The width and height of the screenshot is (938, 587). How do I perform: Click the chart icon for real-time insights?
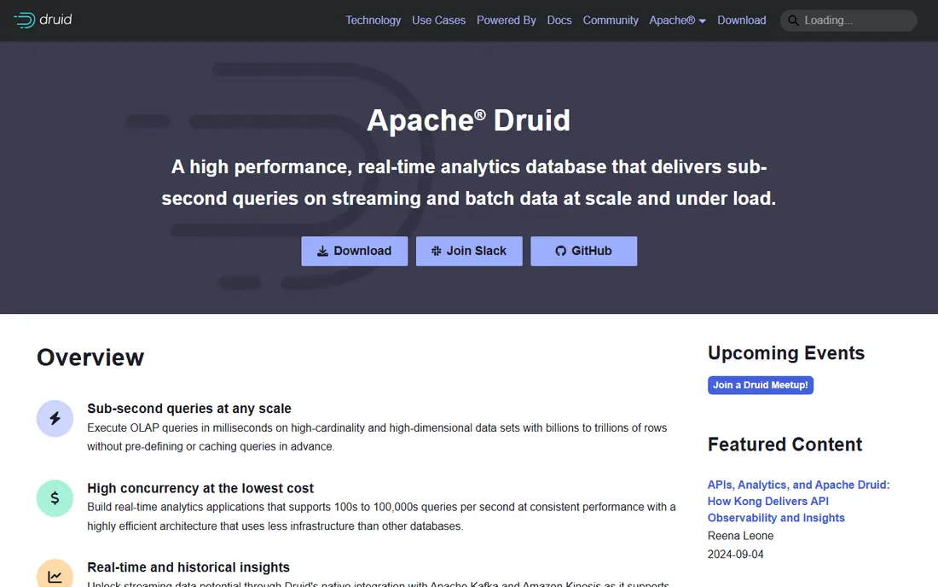tap(55, 574)
